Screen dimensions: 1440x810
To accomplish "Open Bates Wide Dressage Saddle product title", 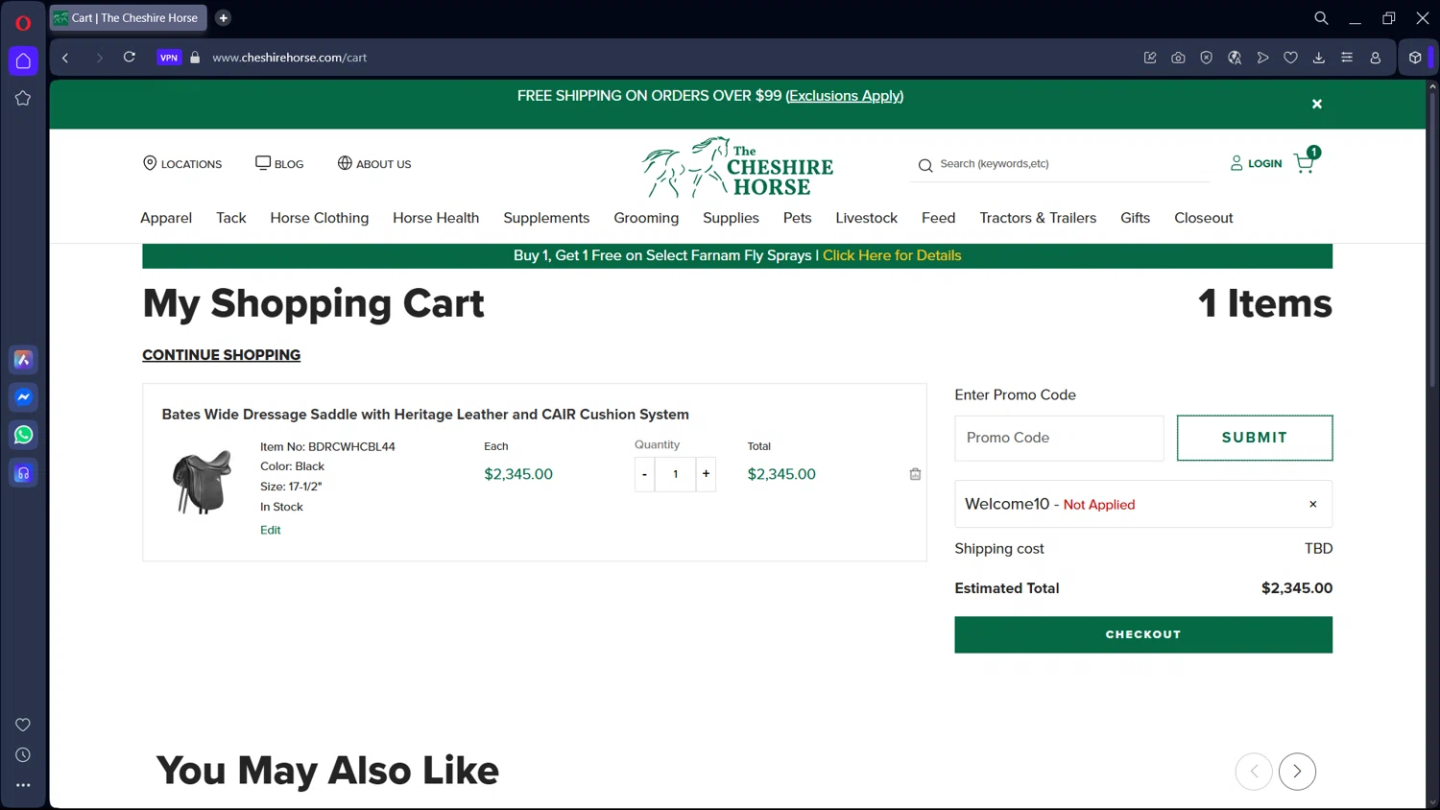I will click(425, 415).
